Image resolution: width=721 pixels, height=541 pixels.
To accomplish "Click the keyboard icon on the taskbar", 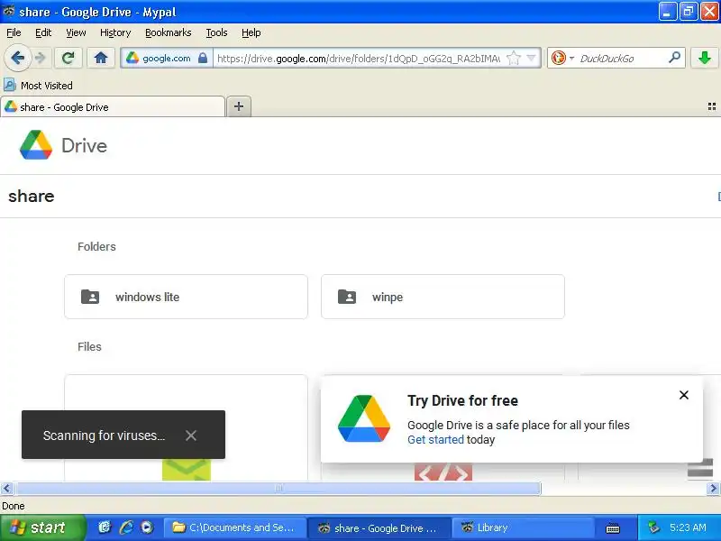I will pyautogui.click(x=613, y=528).
